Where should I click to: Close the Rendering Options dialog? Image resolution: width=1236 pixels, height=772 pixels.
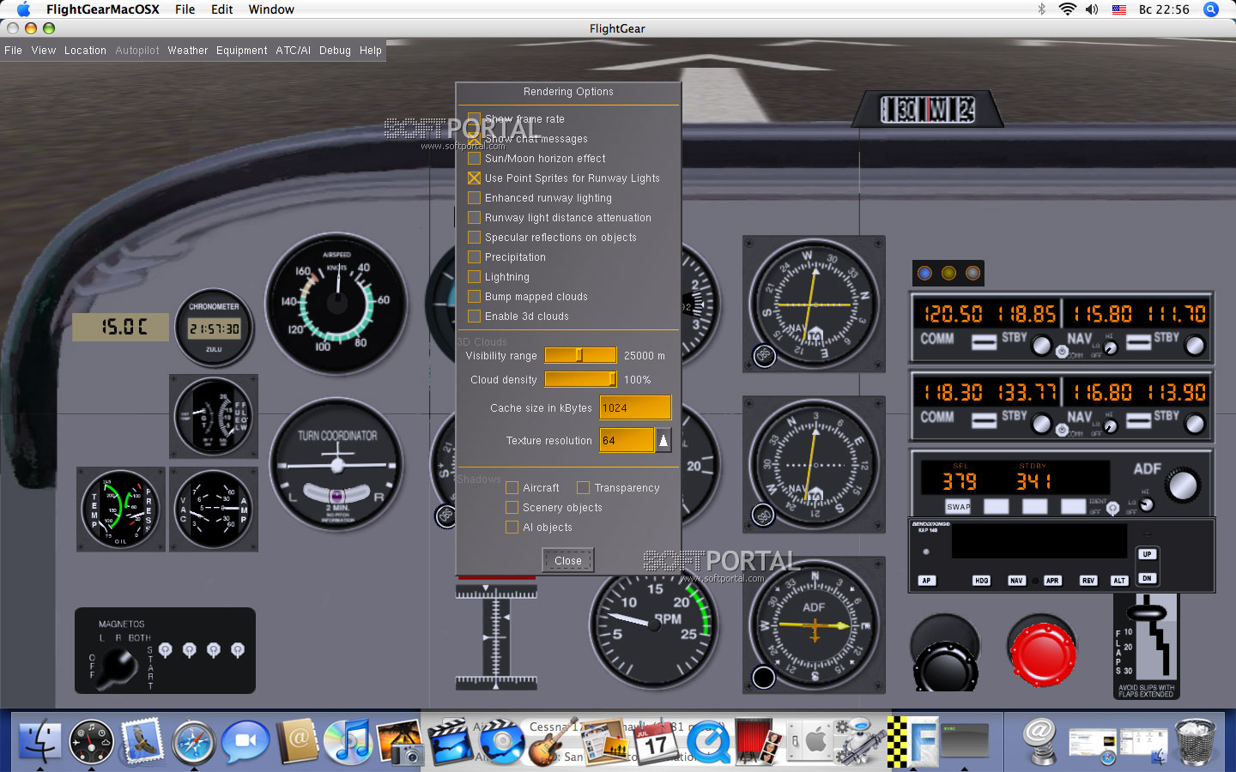pyautogui.click(x=567, y=561)
